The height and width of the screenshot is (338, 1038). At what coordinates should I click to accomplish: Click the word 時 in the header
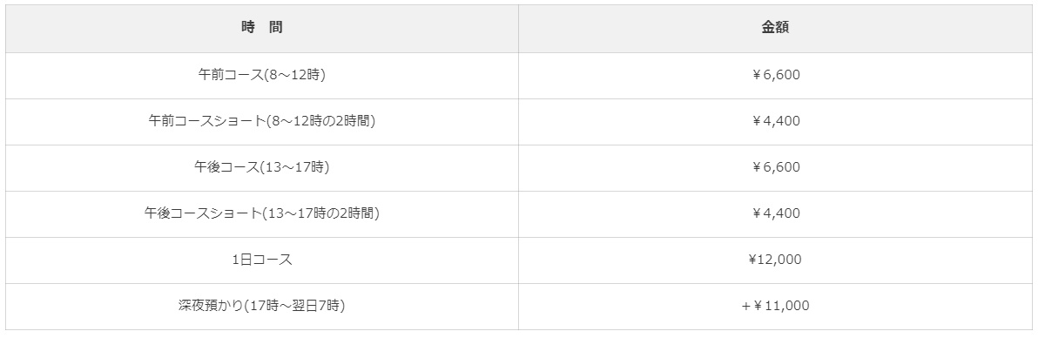(248, 28)
